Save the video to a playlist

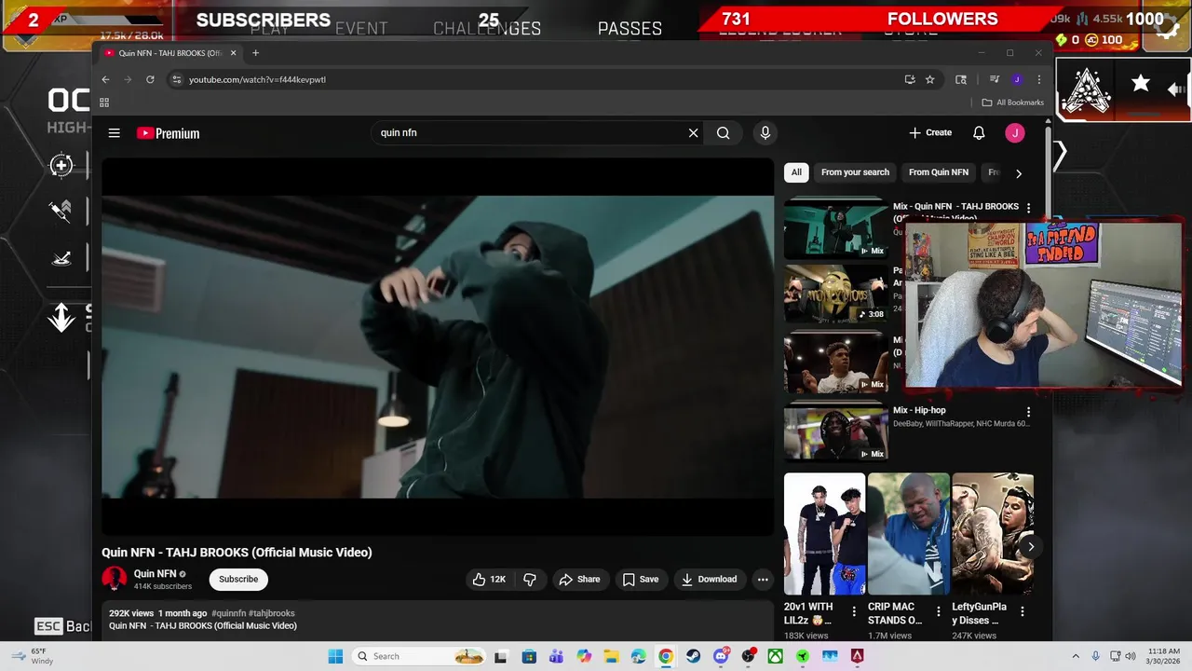click(641, 580)
